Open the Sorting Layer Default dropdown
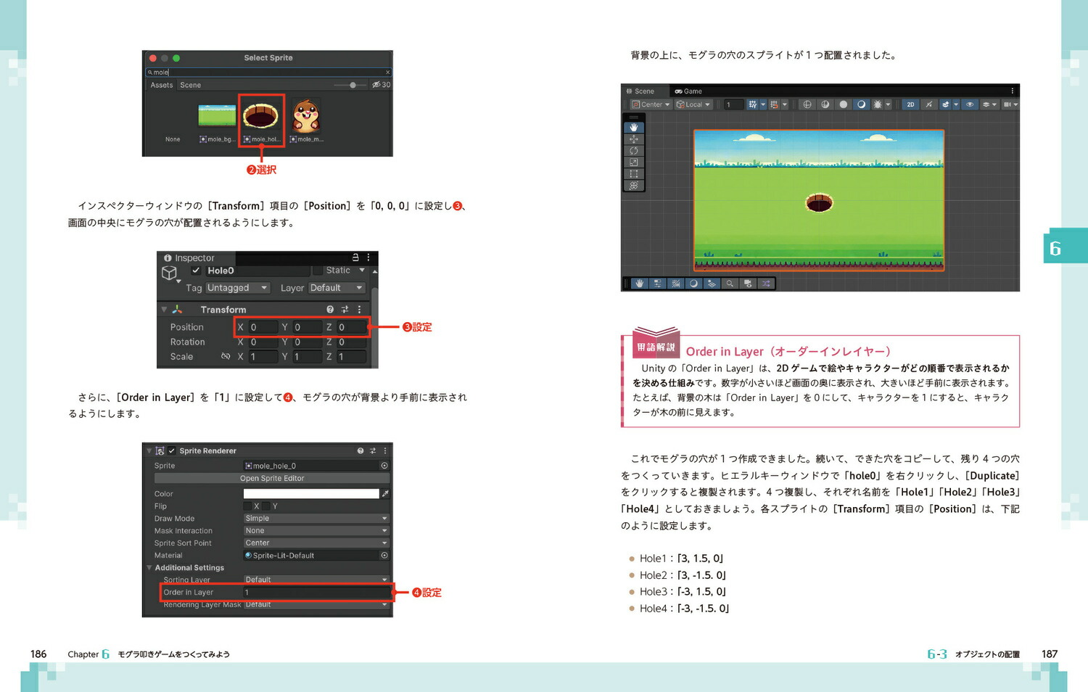Image resolution: width=1088 pixels, height=692 pixels. point(316,580)
